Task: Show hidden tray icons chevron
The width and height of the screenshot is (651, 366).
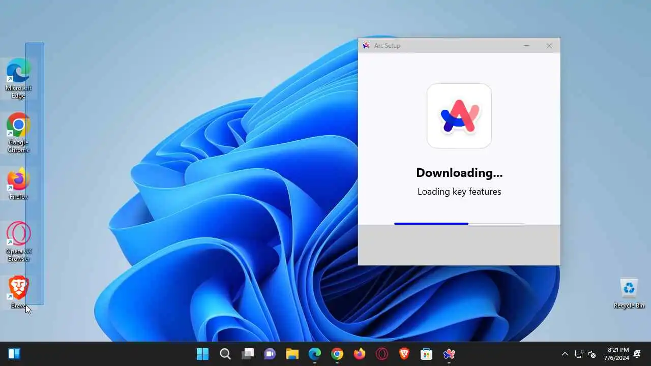Action: pyautogui.click(x=565, y=354)
